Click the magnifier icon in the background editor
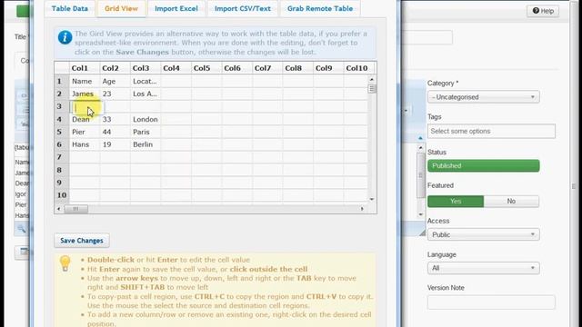 pyautogui.click(x=22, y=229)
